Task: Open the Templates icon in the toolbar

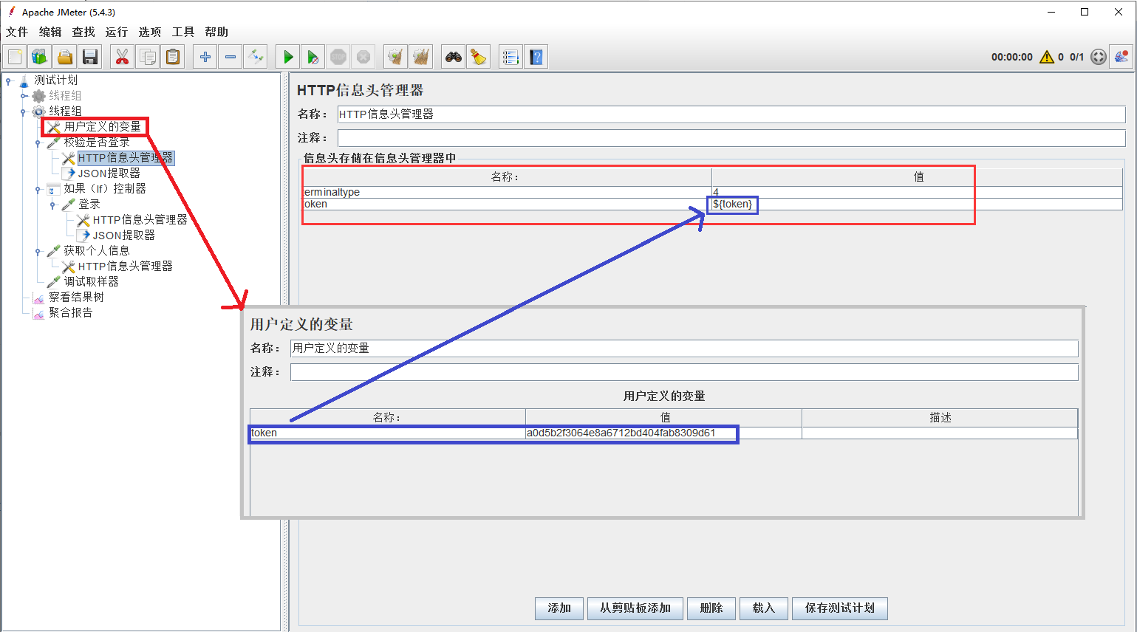Action: tap(40, 57)
